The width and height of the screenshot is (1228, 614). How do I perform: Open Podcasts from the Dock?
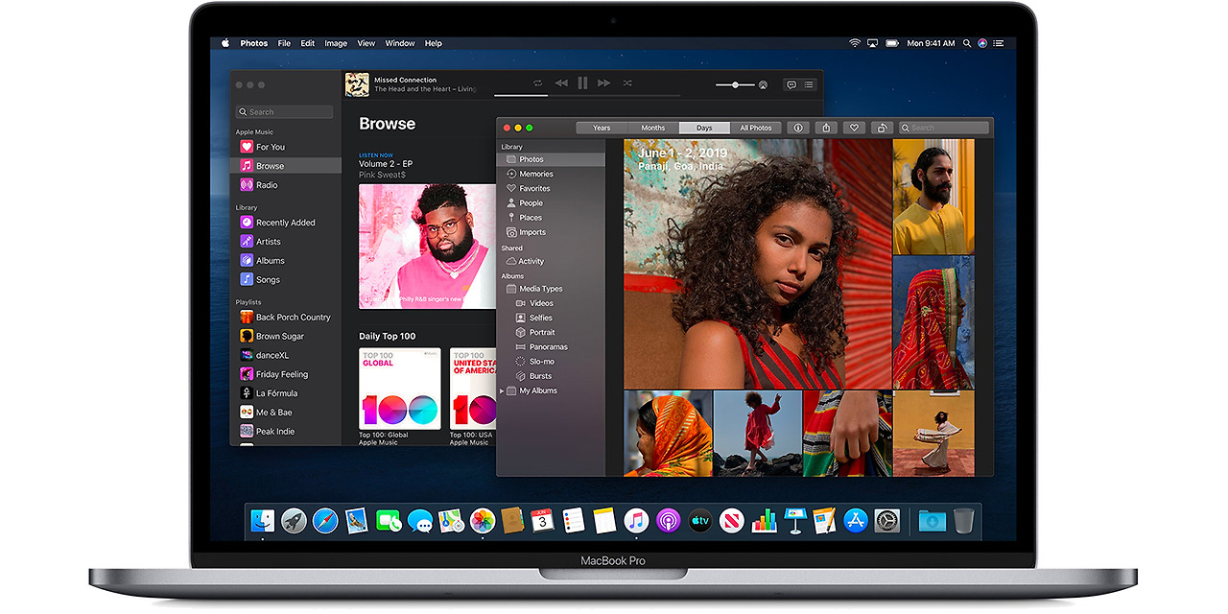coord(668,521)
